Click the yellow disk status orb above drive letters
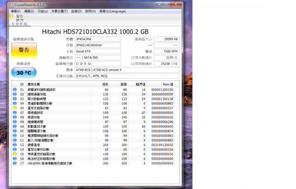 [x=11, y=16]
